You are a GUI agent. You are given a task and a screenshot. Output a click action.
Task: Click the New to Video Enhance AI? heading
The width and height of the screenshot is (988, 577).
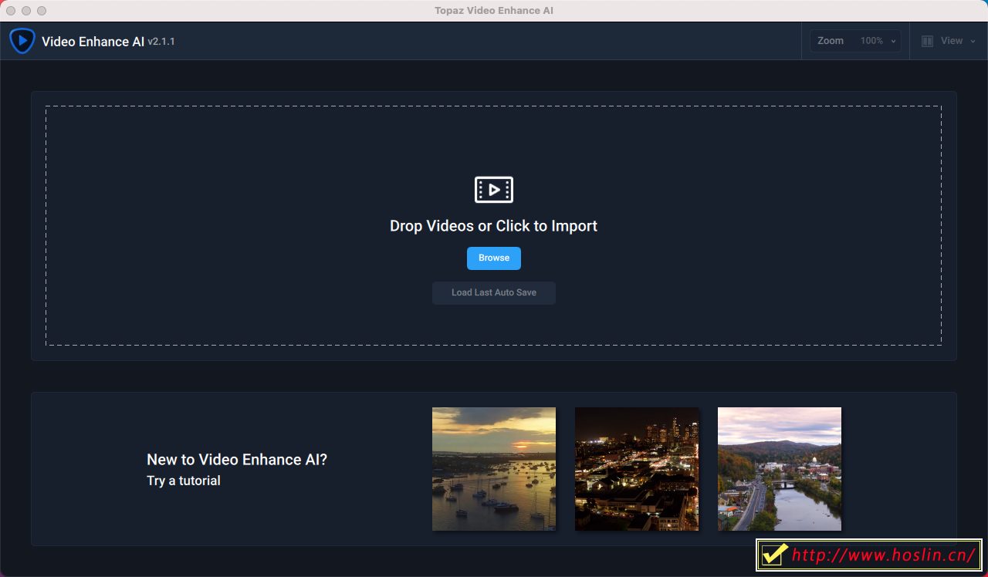(237, 460)
